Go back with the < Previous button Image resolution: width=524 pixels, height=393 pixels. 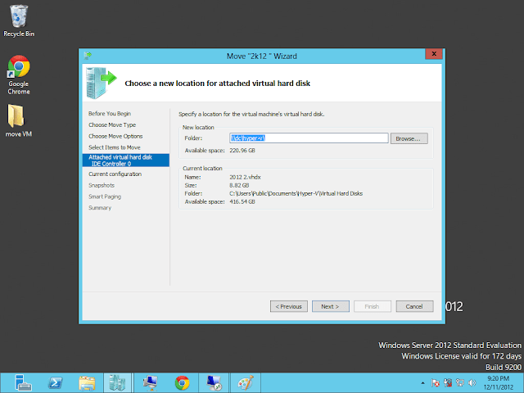pyautogui.click(x=289, y=306)
